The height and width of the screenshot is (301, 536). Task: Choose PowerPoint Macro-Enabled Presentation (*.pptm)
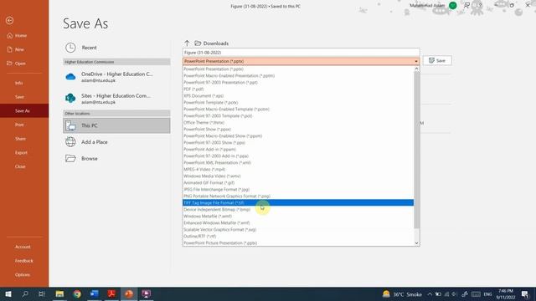pyautogui.click(x=298, y=76)
